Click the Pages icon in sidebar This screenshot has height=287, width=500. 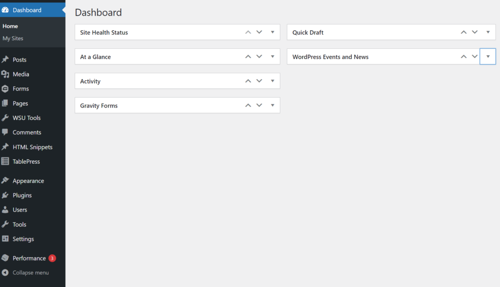click(x=7, y=103)
